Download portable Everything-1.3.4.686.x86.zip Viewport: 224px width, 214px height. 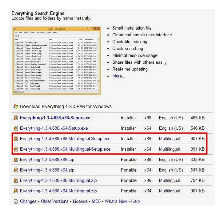click(x=47, y=159)
